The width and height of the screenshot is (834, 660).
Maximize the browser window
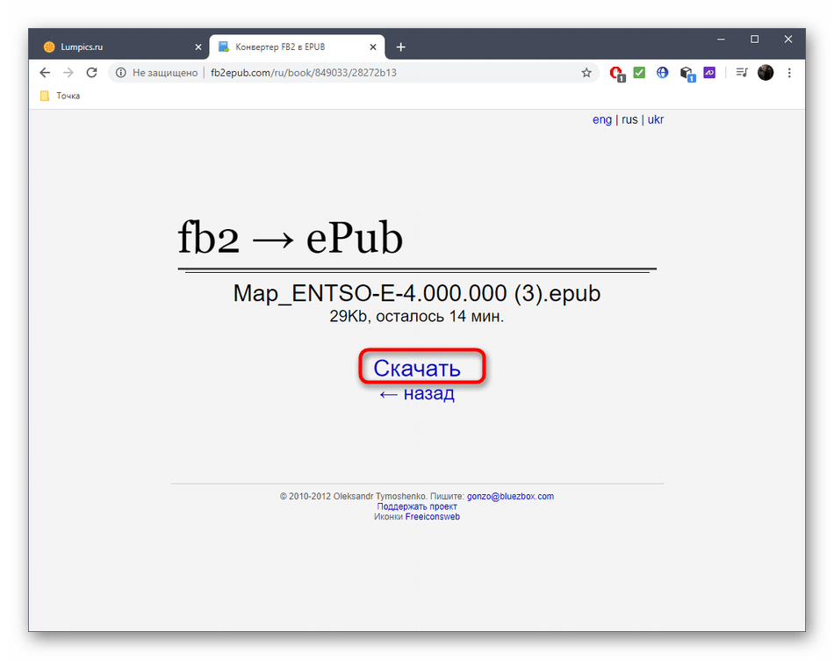coord(754,39)
